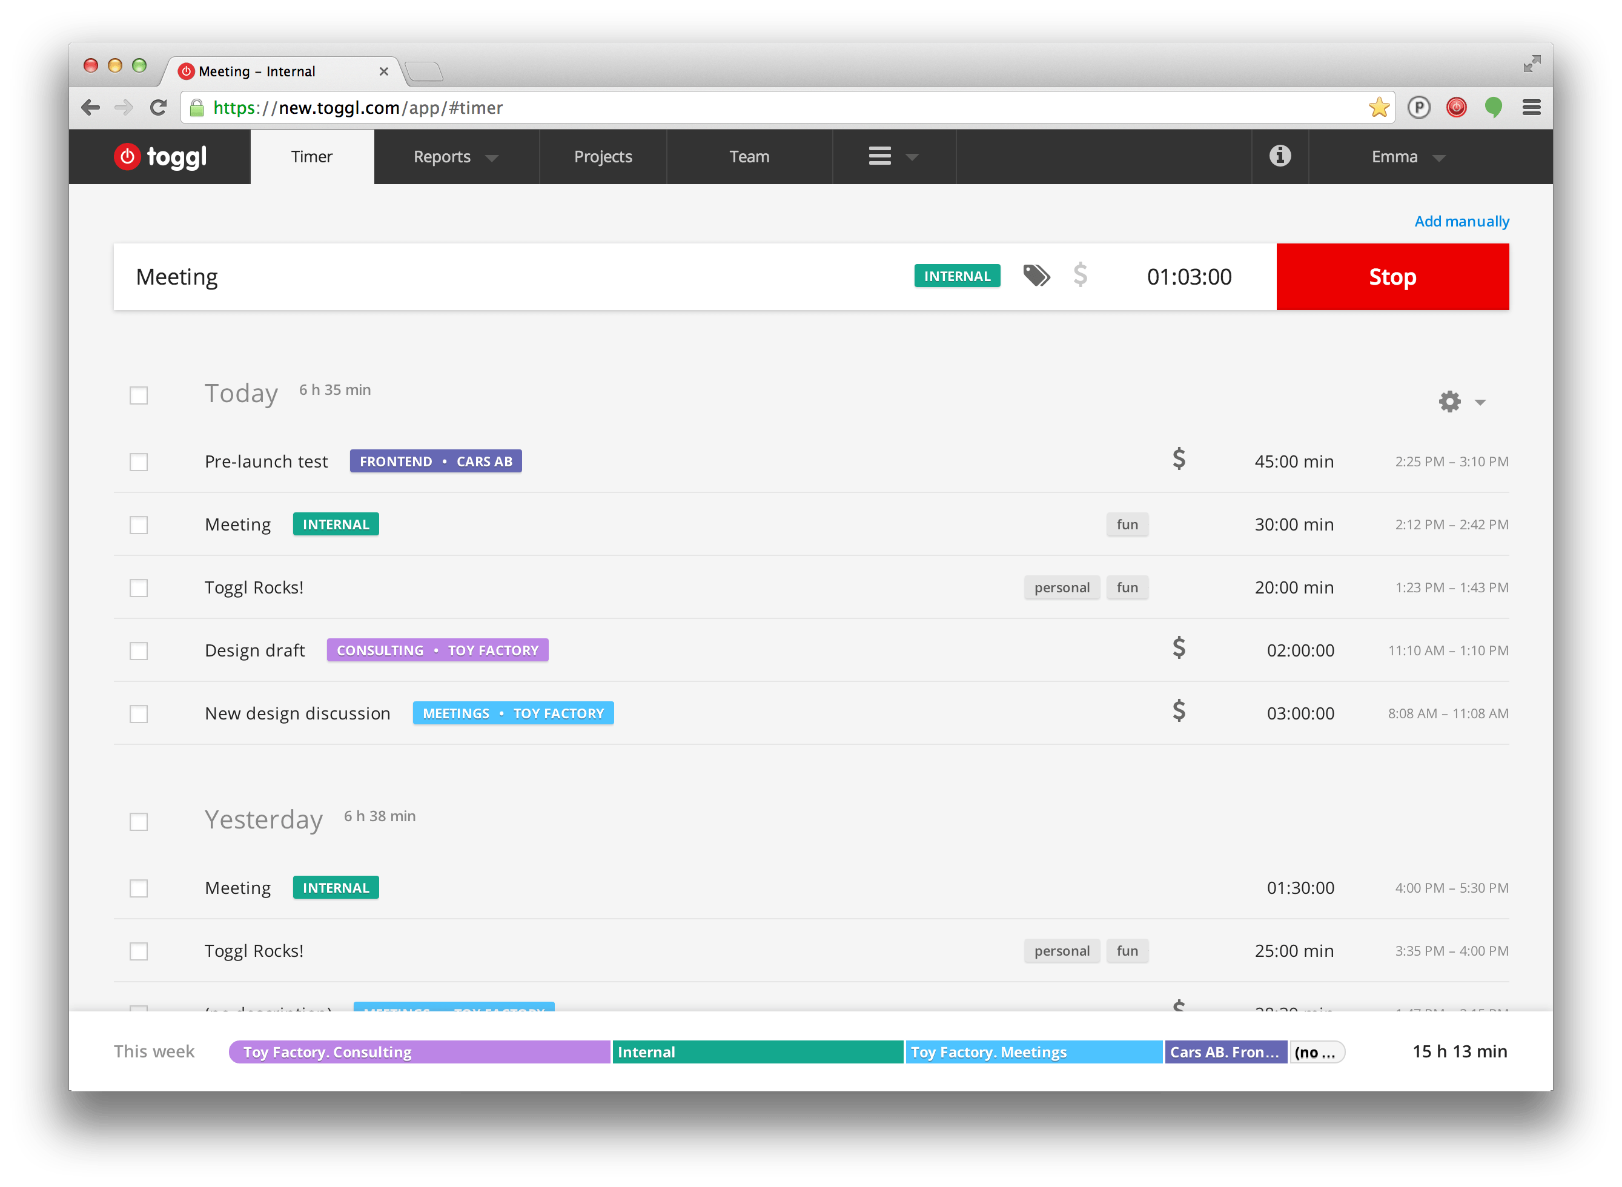Click browser reload button
Screen dimensions: 1622x1187
(x=158, y=108)
